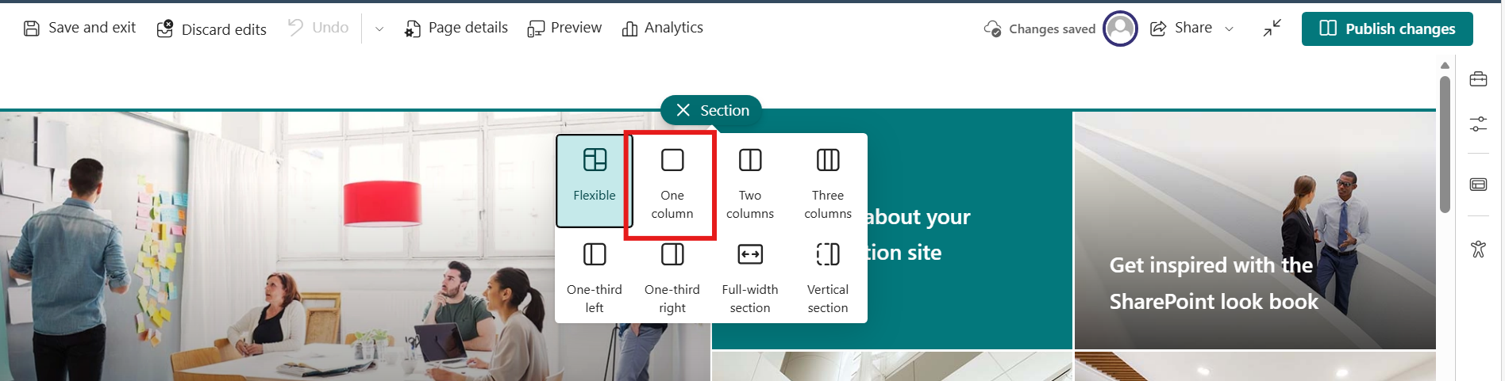Image resolution: width=1505 pixels, height=381 pixels.
Task: Close the Section layout picker
Action: click(683, 110)
